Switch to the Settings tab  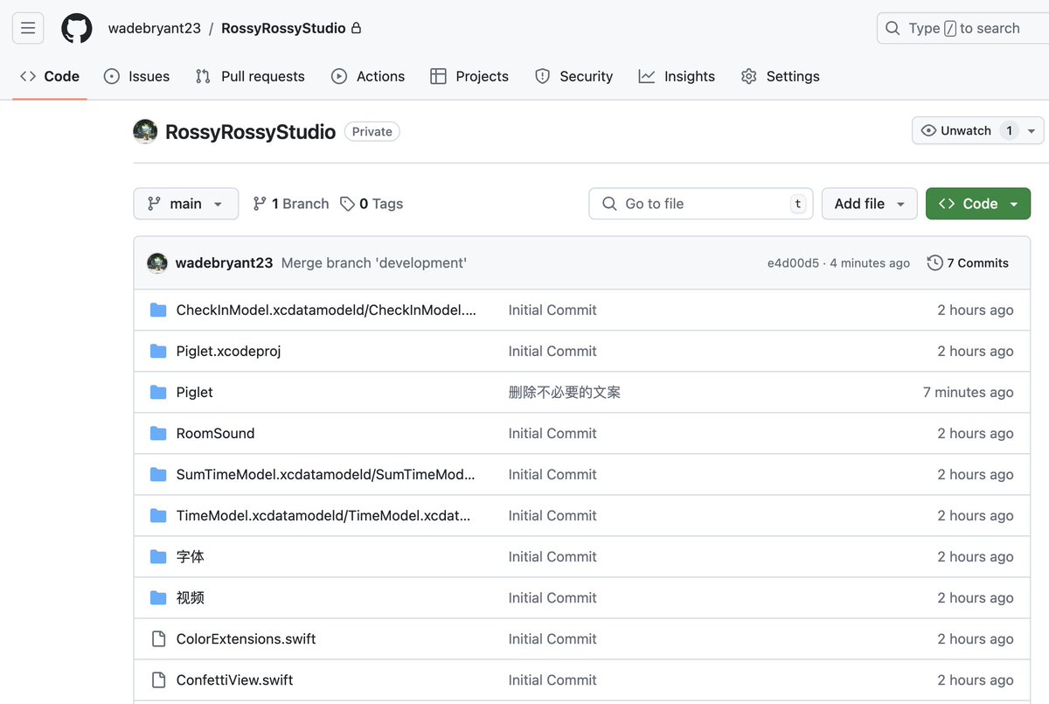click(x=781, y=76)
